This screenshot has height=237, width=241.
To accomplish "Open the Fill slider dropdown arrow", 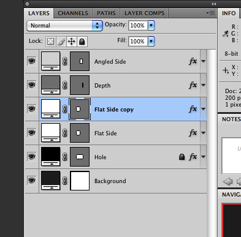I will [x=151, y=41].
